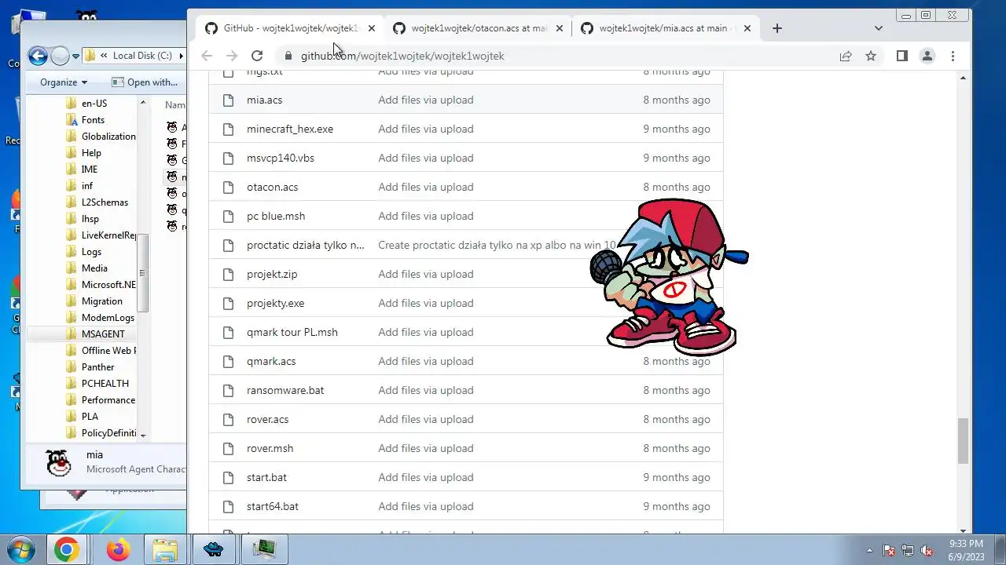Select MSAGENT folder in tree

pos(103,334)
